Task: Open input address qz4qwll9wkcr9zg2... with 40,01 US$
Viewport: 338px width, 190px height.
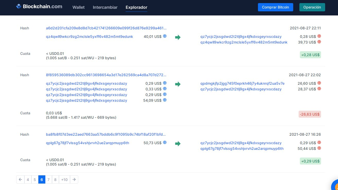Action: click(x=90, y=37)
